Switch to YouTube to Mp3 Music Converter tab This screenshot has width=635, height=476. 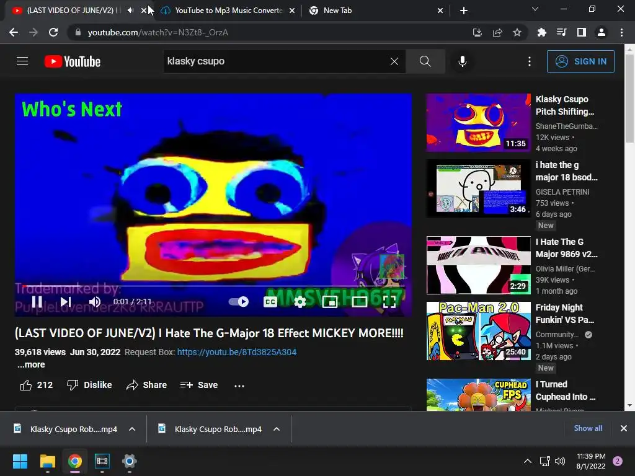coord(229,11)
